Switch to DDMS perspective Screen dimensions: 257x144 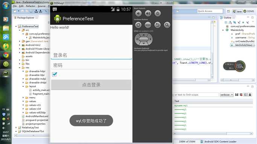(249, 11)
